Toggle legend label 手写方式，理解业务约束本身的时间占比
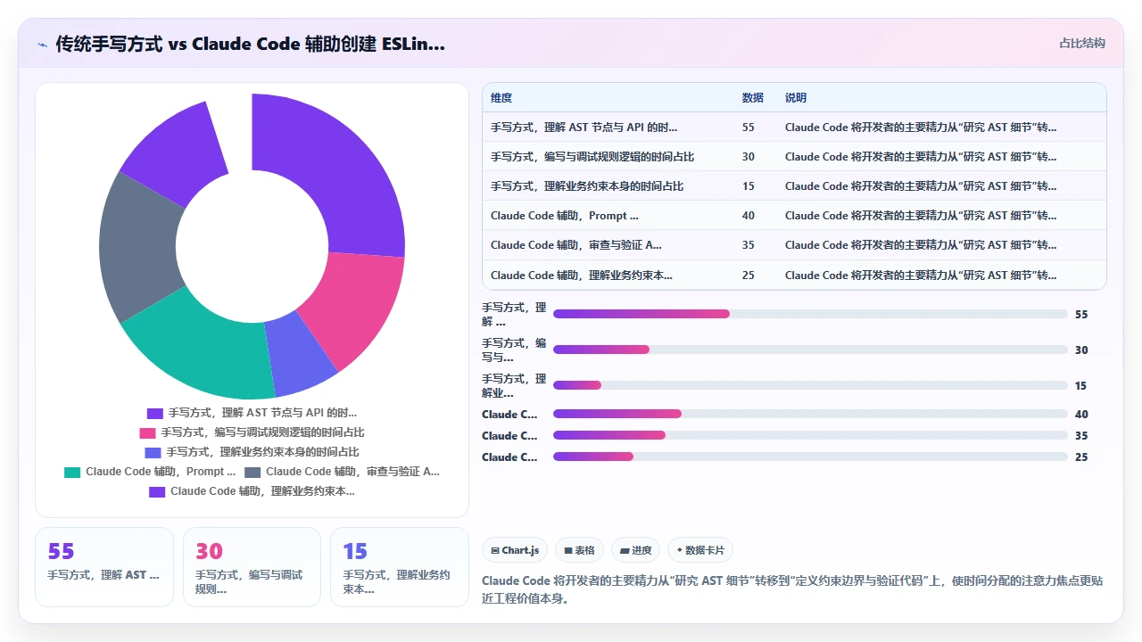This screenshot has width=1142, height=642. click(262, 452)
